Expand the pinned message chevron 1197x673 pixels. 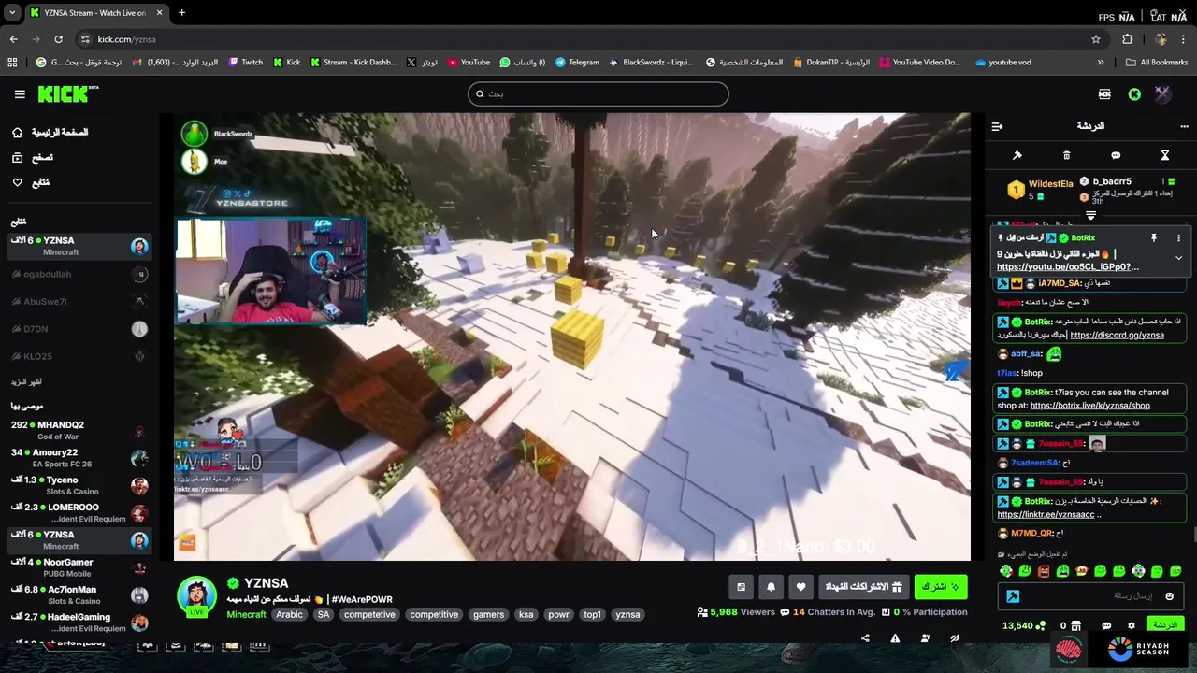(1178, 258)
